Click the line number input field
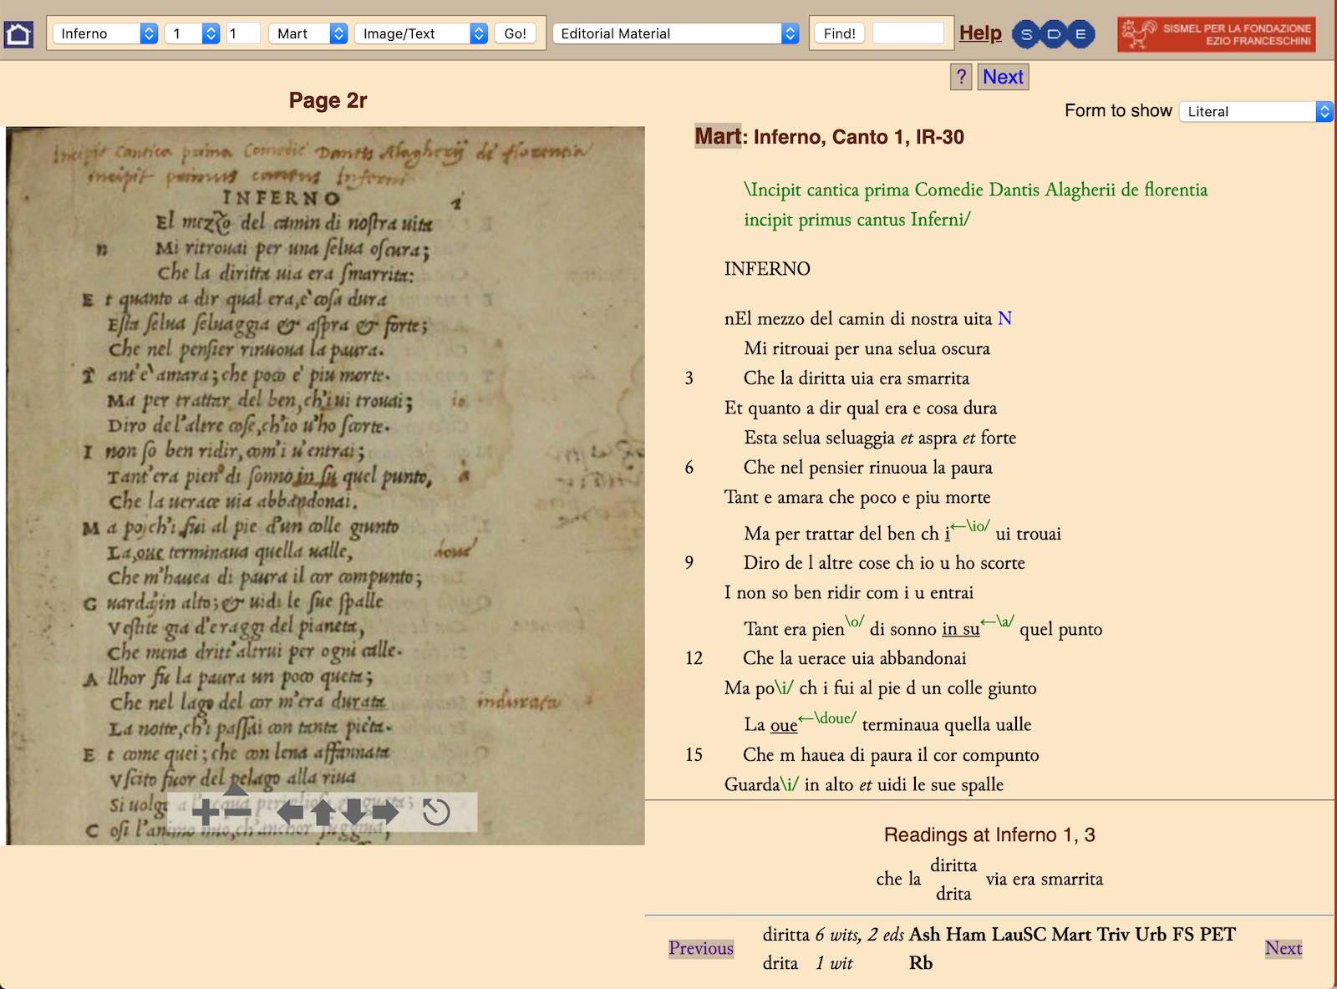The width and height of the screenshot is (1337, 989). pyautogui.click(x=243, y=33)
